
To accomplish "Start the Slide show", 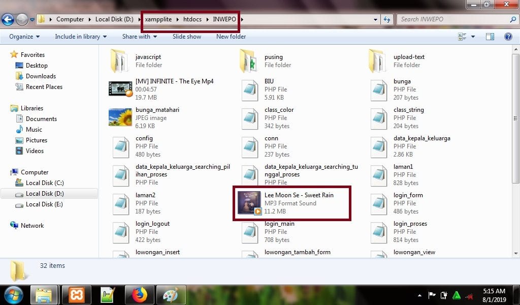I will point(187,37).
